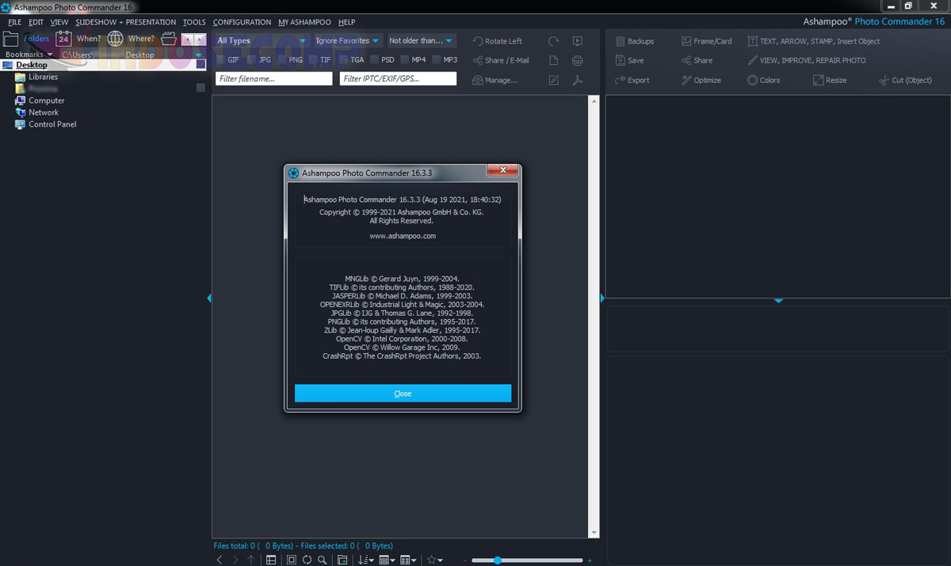Expand the Not older than... dropdown
Screen dimensions: 951x566
[420, 40]
